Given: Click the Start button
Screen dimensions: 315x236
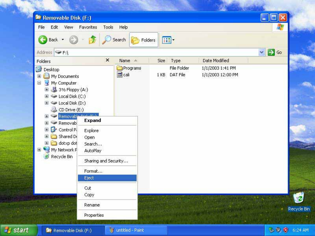Looking at the screenshot, I should tap(19, 230).
